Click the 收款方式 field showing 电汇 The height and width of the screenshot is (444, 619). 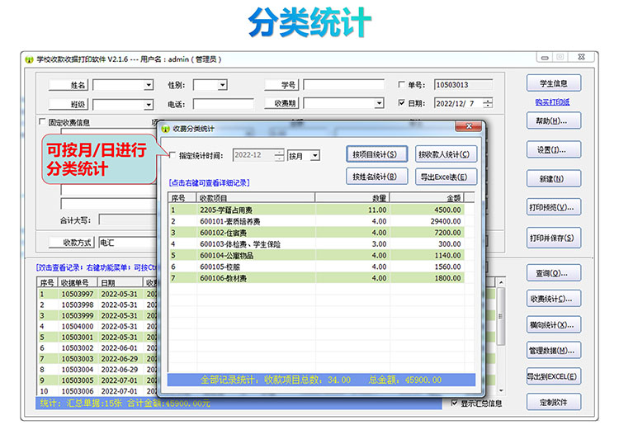tap(128, 243)
